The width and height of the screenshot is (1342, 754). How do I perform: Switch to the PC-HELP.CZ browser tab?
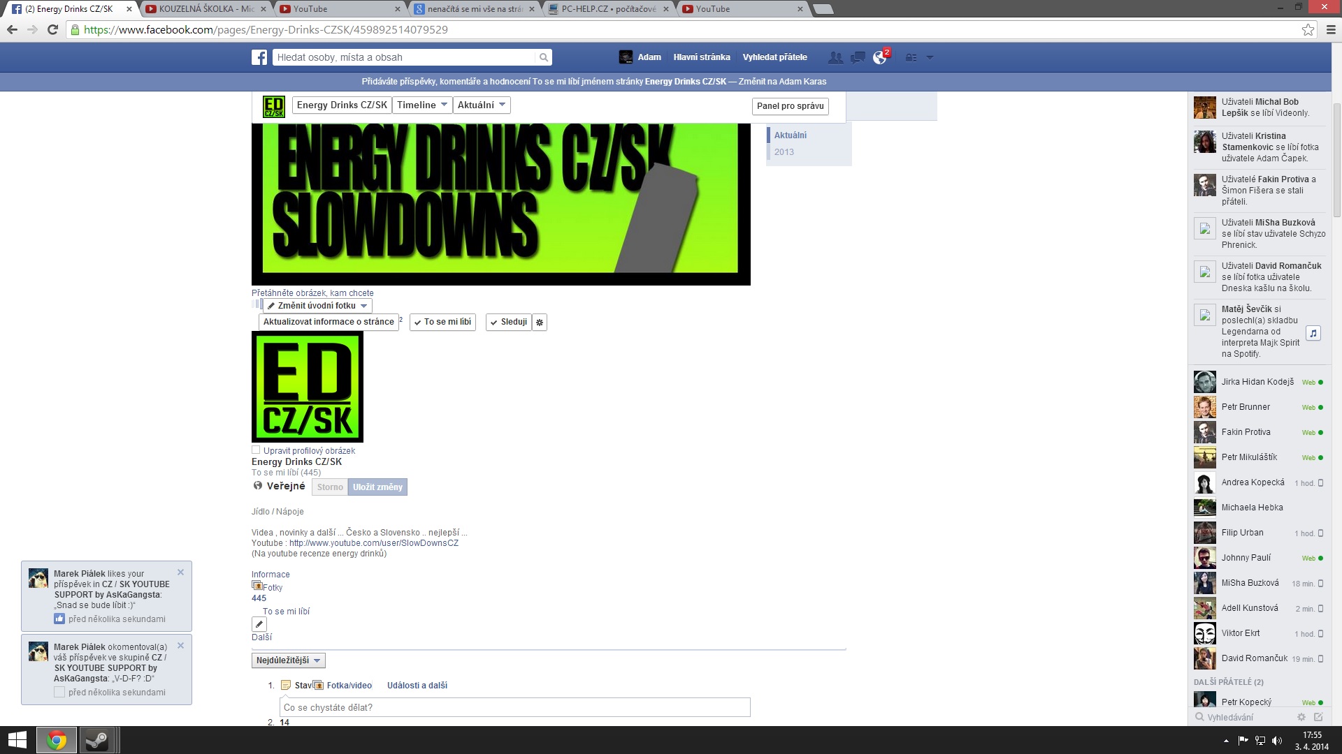[608, 9]
